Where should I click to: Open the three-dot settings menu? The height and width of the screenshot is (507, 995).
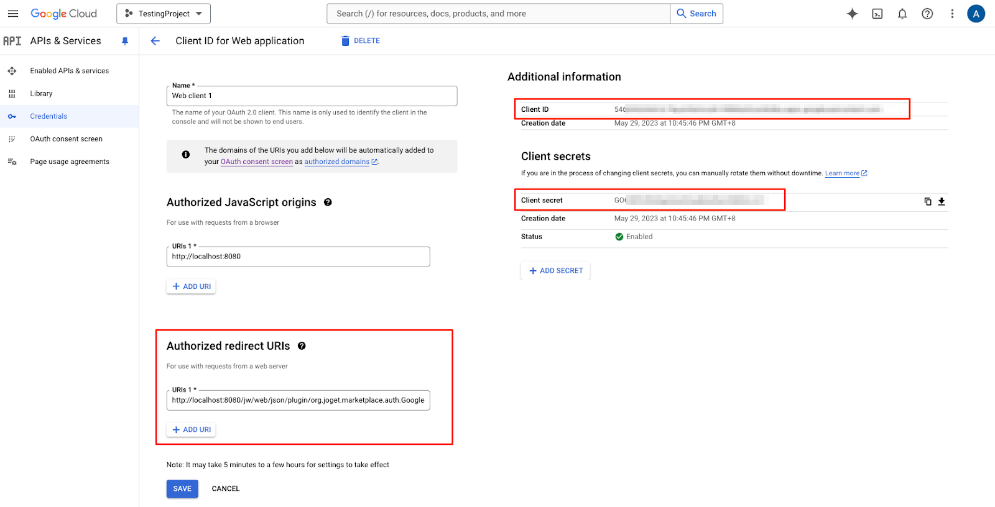952,14
